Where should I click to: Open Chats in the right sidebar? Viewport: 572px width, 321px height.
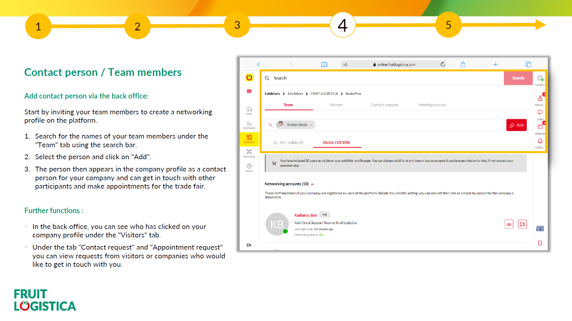click(540, 112)
